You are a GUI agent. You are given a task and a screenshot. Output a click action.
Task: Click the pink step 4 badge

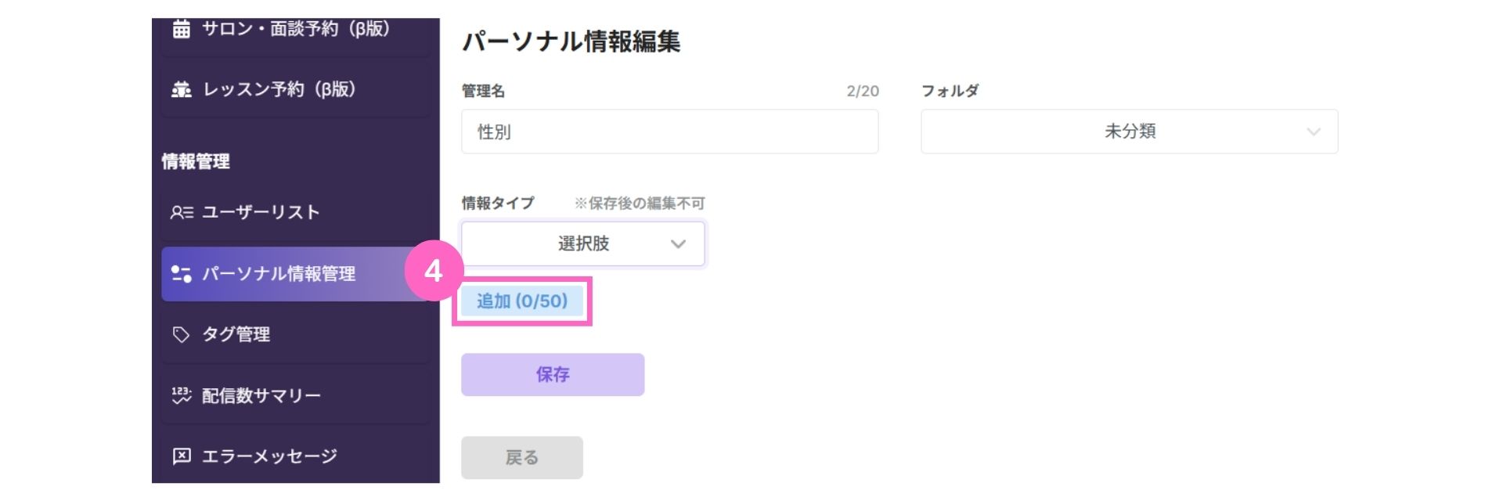433,271
